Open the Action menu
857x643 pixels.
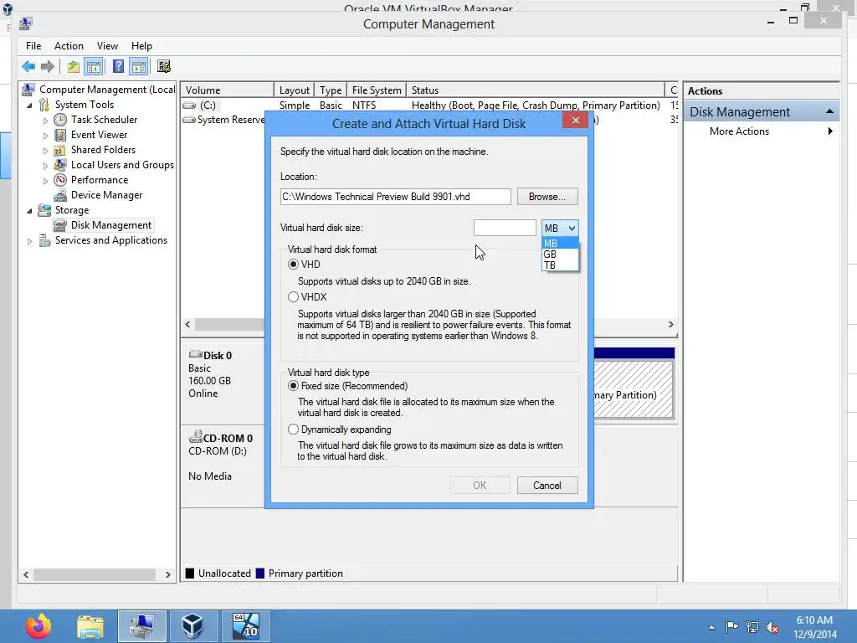[x=69, y=46]
